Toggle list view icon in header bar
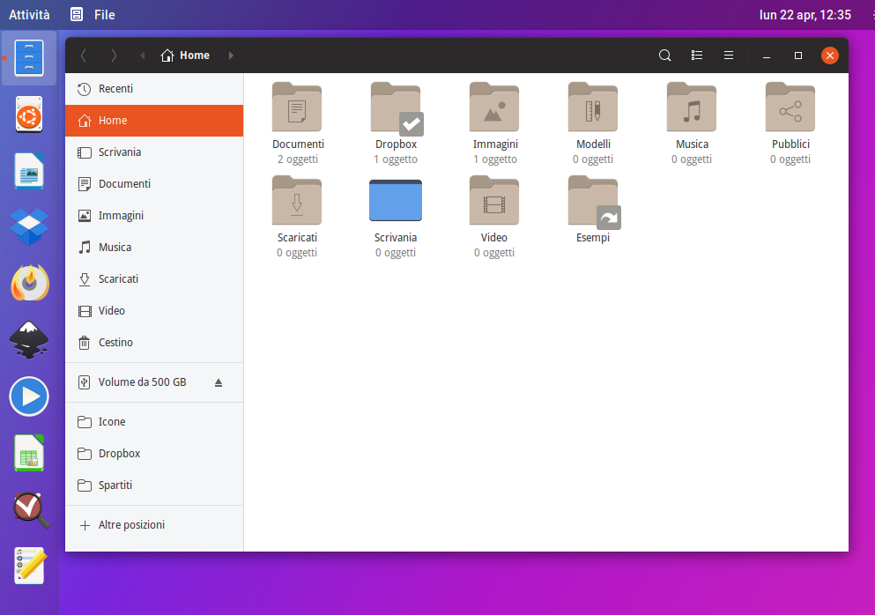The width and height of the screenshot is (875, 615). (696, 56)
